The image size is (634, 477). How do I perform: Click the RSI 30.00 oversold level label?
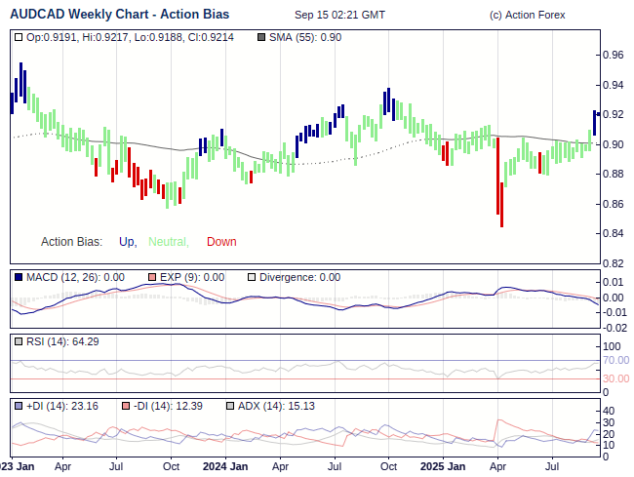(x=615, y=378)
